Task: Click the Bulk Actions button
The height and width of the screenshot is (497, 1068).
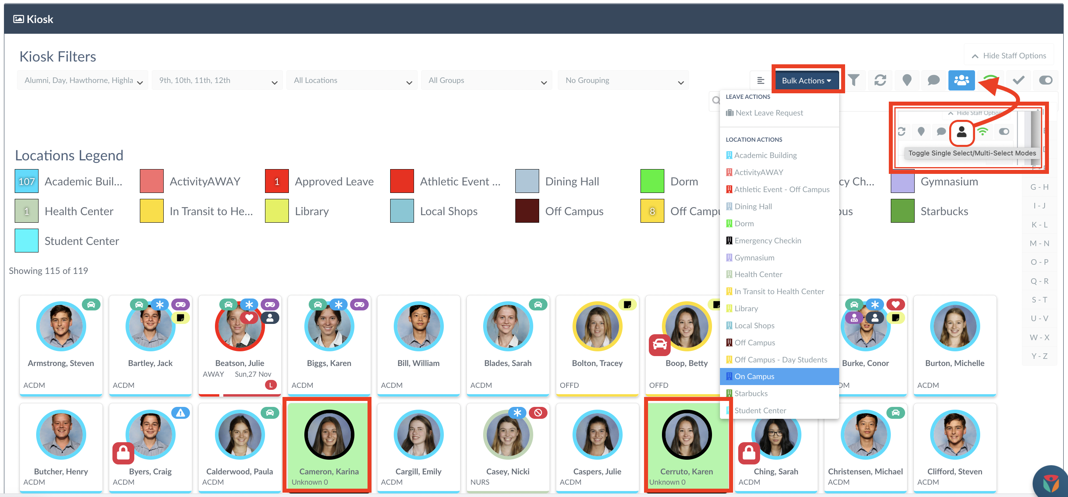Action: pyautogui.click(x=806, y=80)
